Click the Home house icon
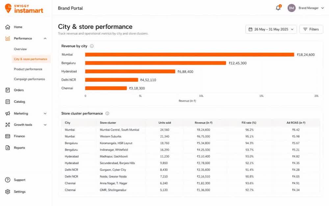The height and width of the screenshot is (206, 329). tap(8, 27)
